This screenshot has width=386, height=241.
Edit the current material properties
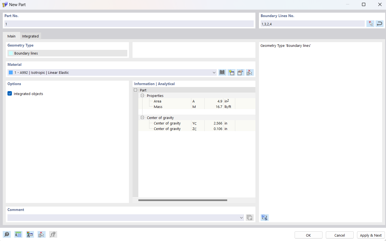click(x=240, y=72)
